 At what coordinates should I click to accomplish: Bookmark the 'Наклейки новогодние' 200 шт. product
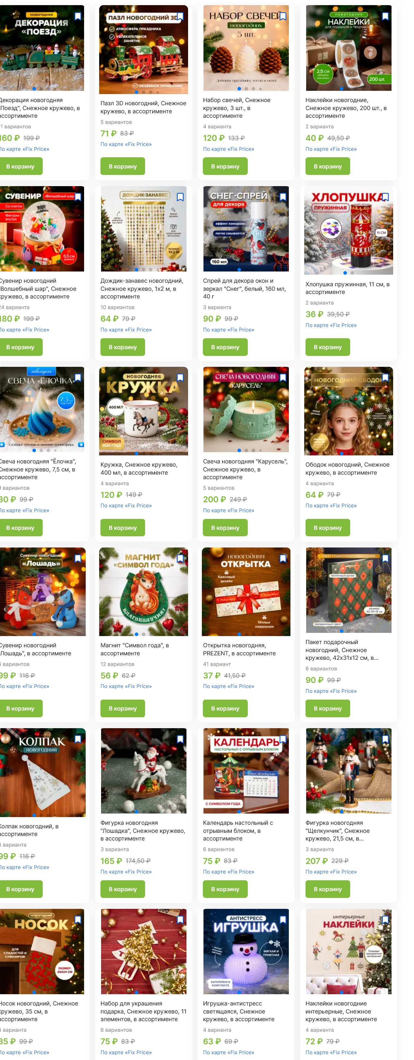(385, 16)
